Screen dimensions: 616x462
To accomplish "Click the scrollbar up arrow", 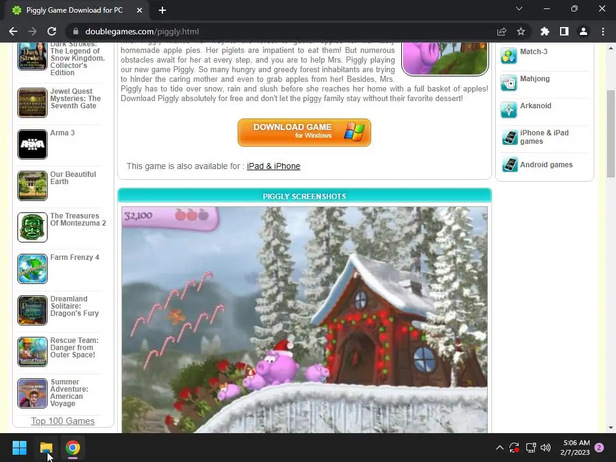I will point(611,48).
